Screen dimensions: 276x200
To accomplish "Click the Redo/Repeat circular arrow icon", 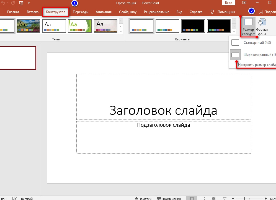I will 13,3.
